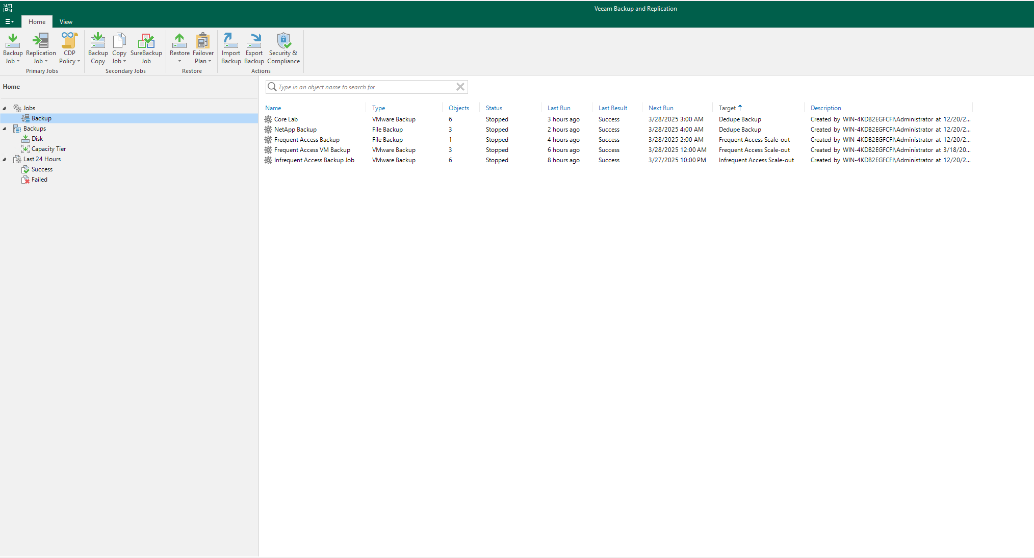
Task: Click the 'Infrequent Access Scale-out' target cell
Action: pyautogui.click(x=756, y=160)
